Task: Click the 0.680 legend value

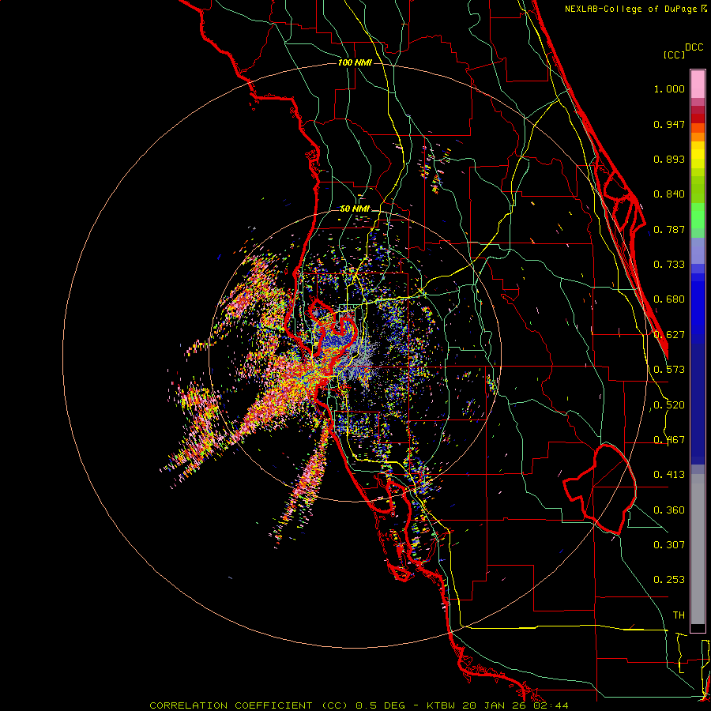Action: (669, 299)
